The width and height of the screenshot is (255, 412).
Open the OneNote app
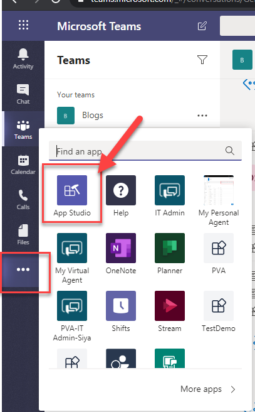coord(121,254)
